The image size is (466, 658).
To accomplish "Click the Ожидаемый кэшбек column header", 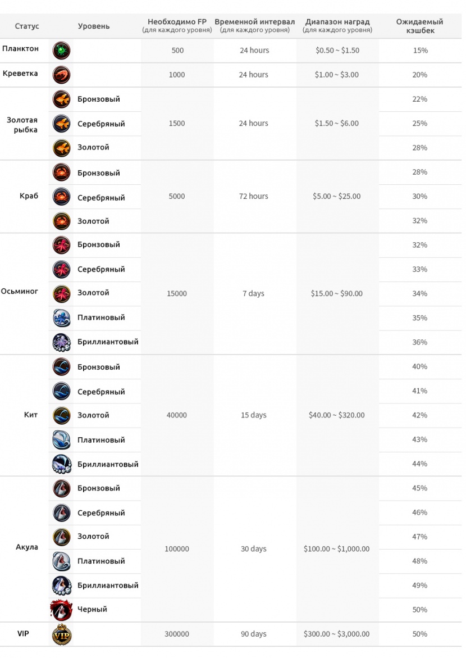I will pos(419,26).
